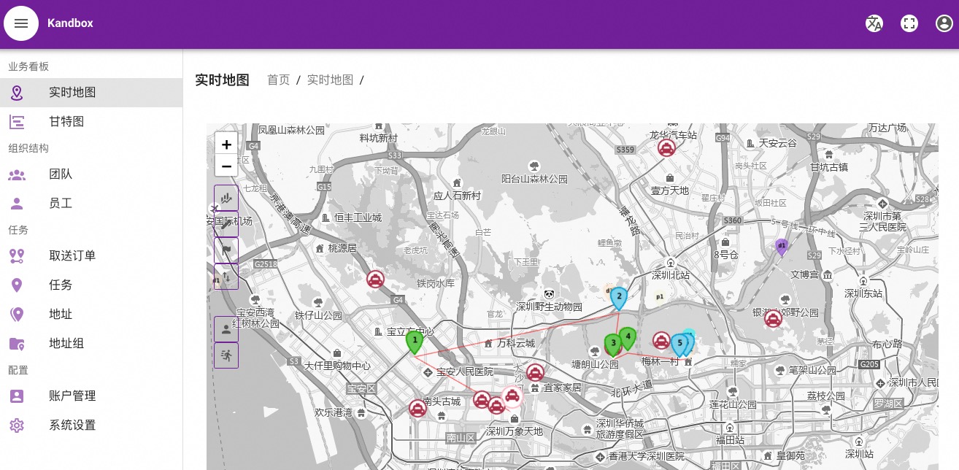Viewport: 959px width, 470px height.
Task: Select the statistics chart overlay icon on map
Action: (x=226, y=198)
